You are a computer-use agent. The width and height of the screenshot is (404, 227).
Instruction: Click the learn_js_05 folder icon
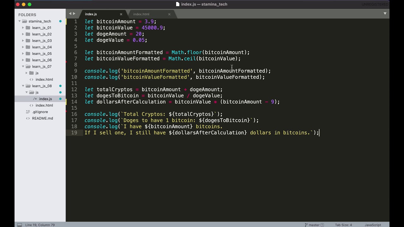[x=28, y=54]
